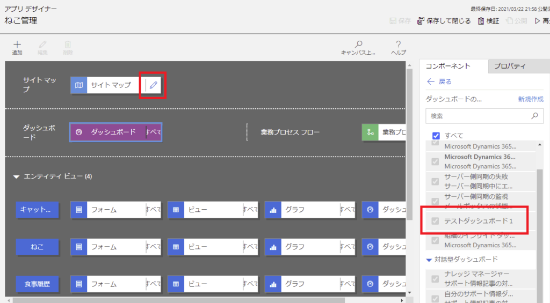Viewport: 550px width, 303px height.
Task: Toggle the ナレッジ マネージャー checkbox
Action: coord(435,279)
